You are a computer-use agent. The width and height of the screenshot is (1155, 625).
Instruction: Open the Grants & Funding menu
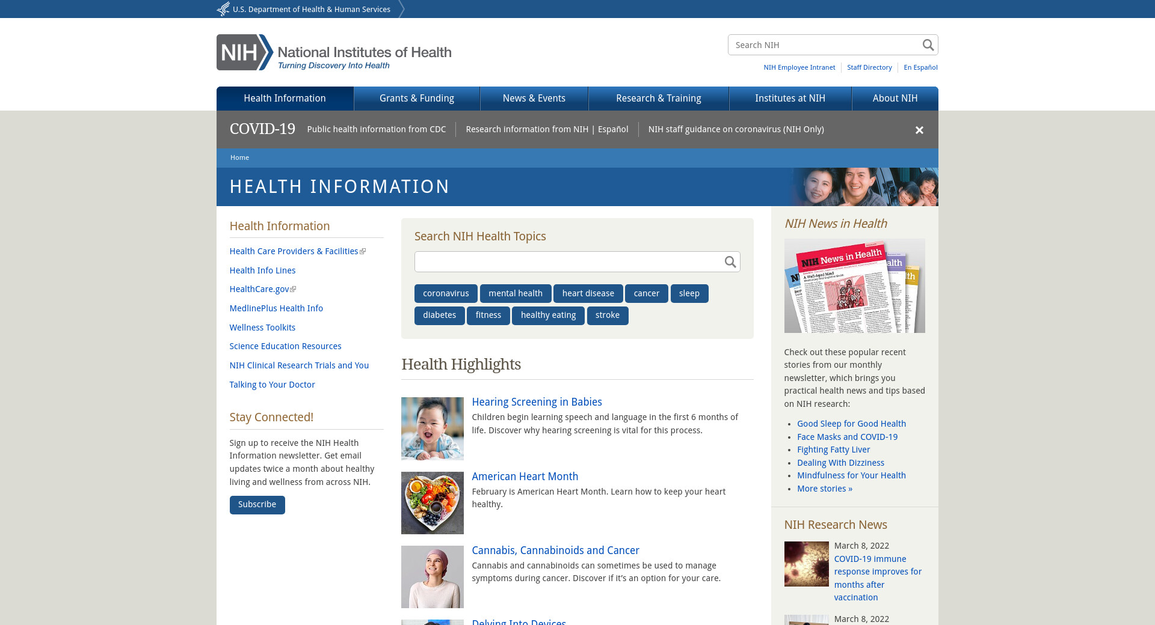click(x=417, y=99)
